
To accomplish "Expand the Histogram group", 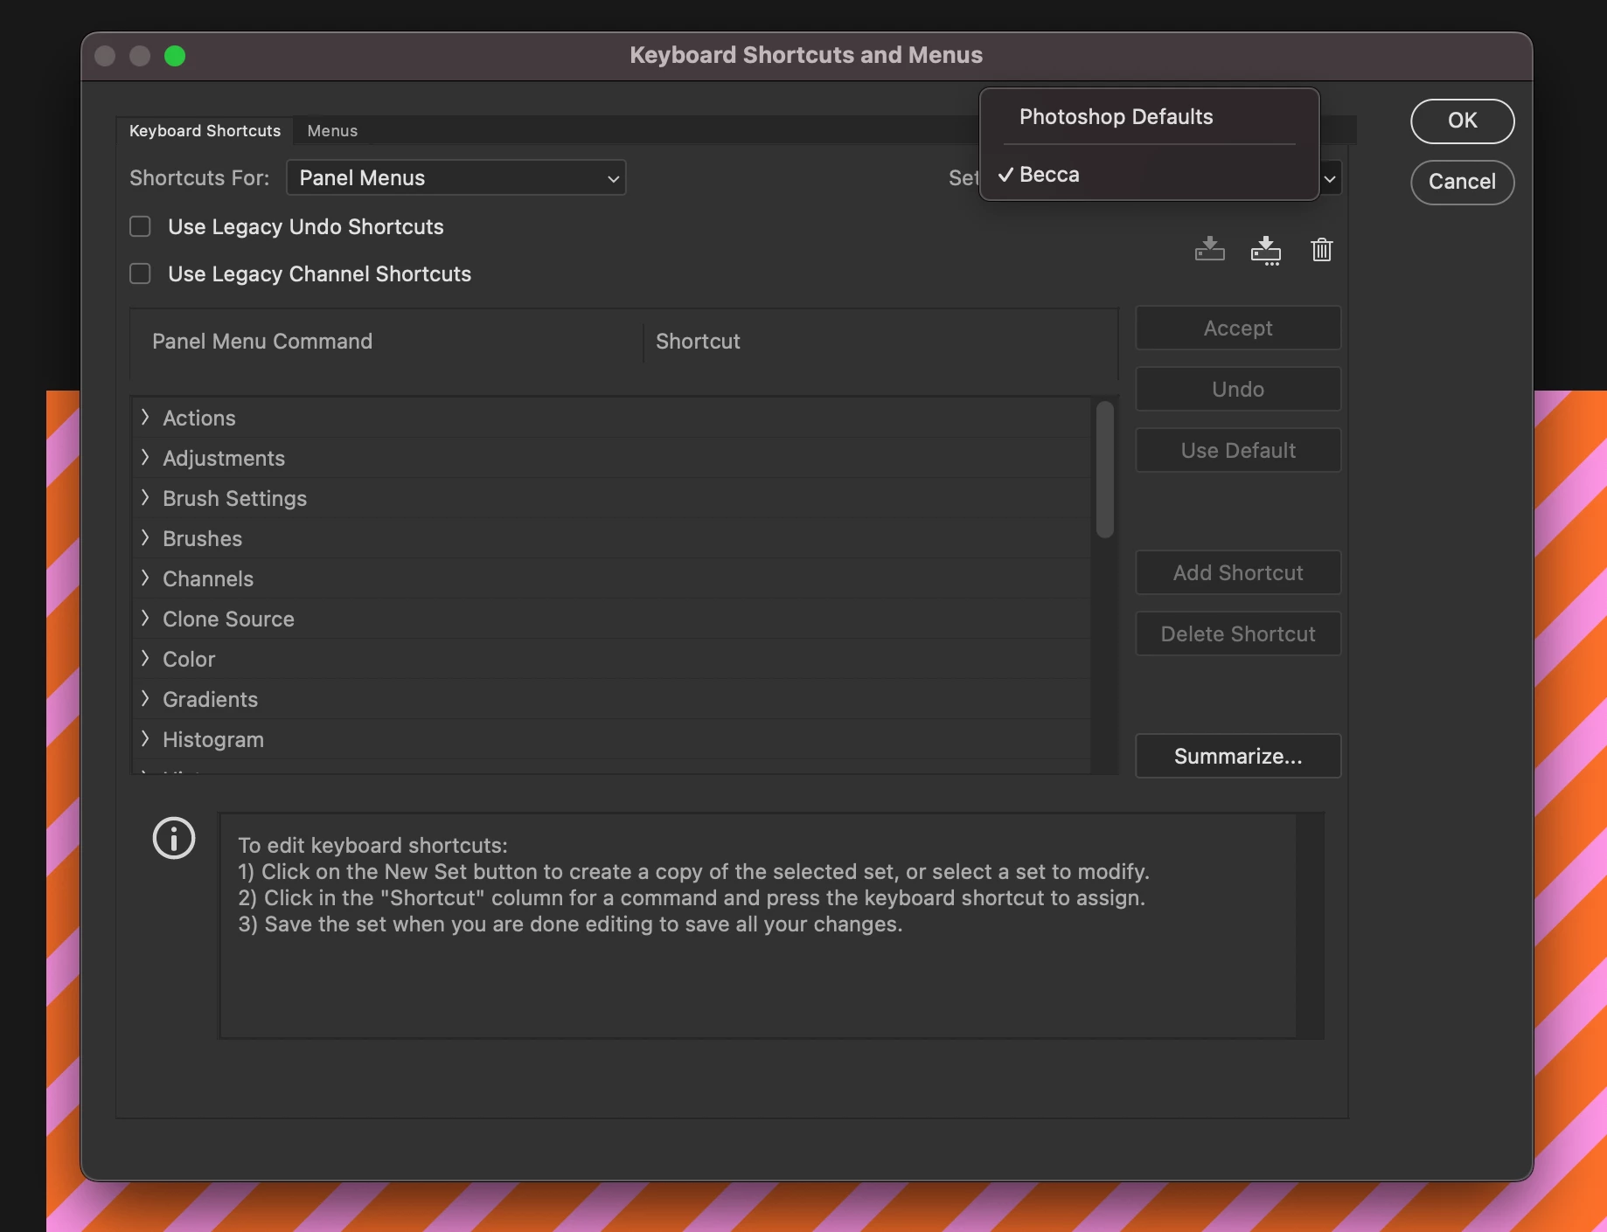I will [x=145, y=739].
